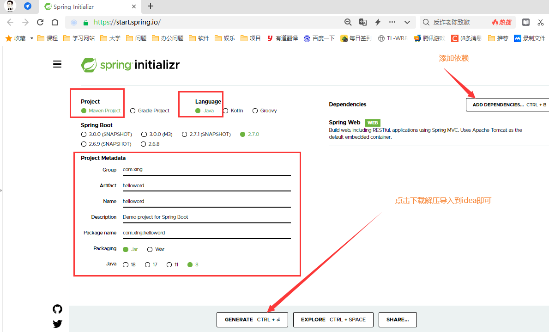Open the 每日签到 bookmark

pos(356,38)
